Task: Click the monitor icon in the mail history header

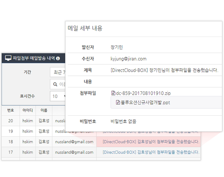Action: click(x=8, y=58)
